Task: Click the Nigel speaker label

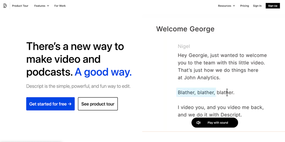Action: [184, 46]
